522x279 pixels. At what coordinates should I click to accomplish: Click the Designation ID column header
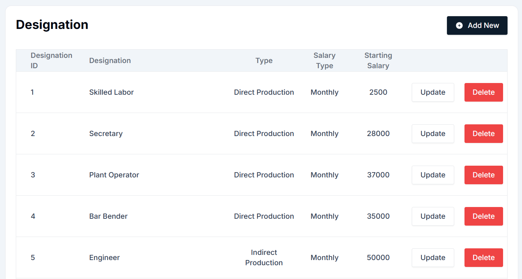click(51, 60)
